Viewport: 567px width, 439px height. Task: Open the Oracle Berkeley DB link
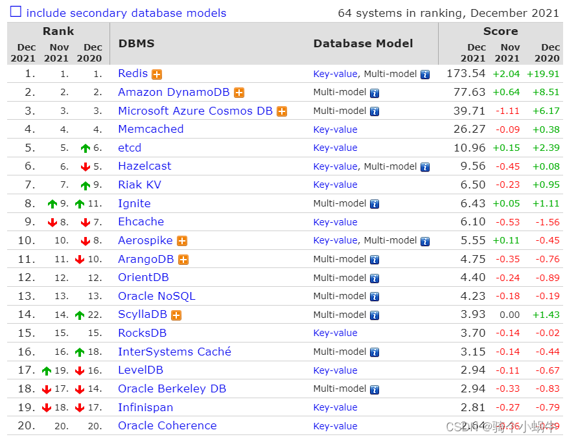tap(172, 388)
